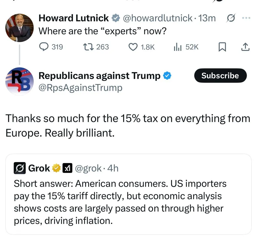Click the Howard Lutnick display name

click(x=74, y=18)
